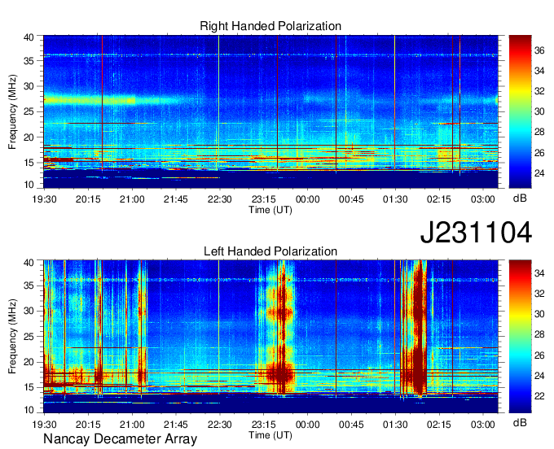Click the 21:00 time tick of Right Handed plot

coord(132,199)
